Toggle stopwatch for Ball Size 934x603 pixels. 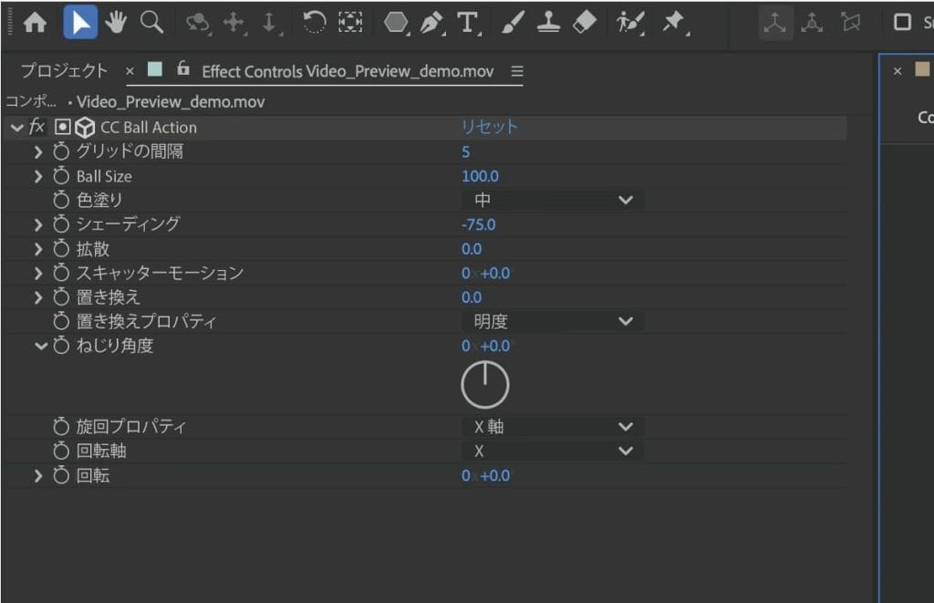pyautogui.click(x=61, y=176)
